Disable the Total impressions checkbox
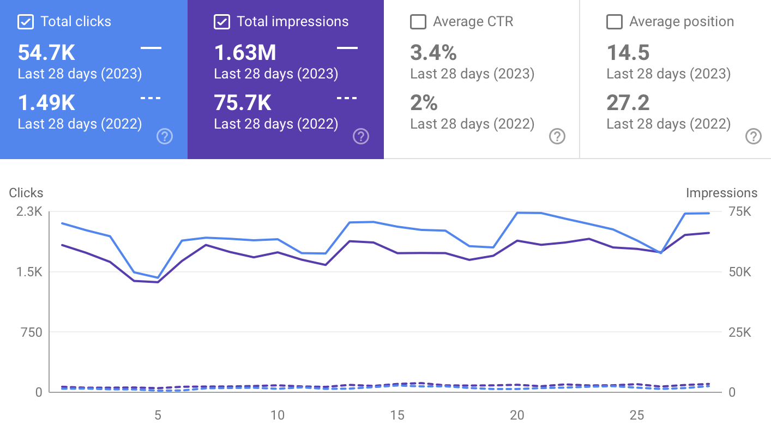This screenshot has width=771, height=437. [x=221, y=22]
